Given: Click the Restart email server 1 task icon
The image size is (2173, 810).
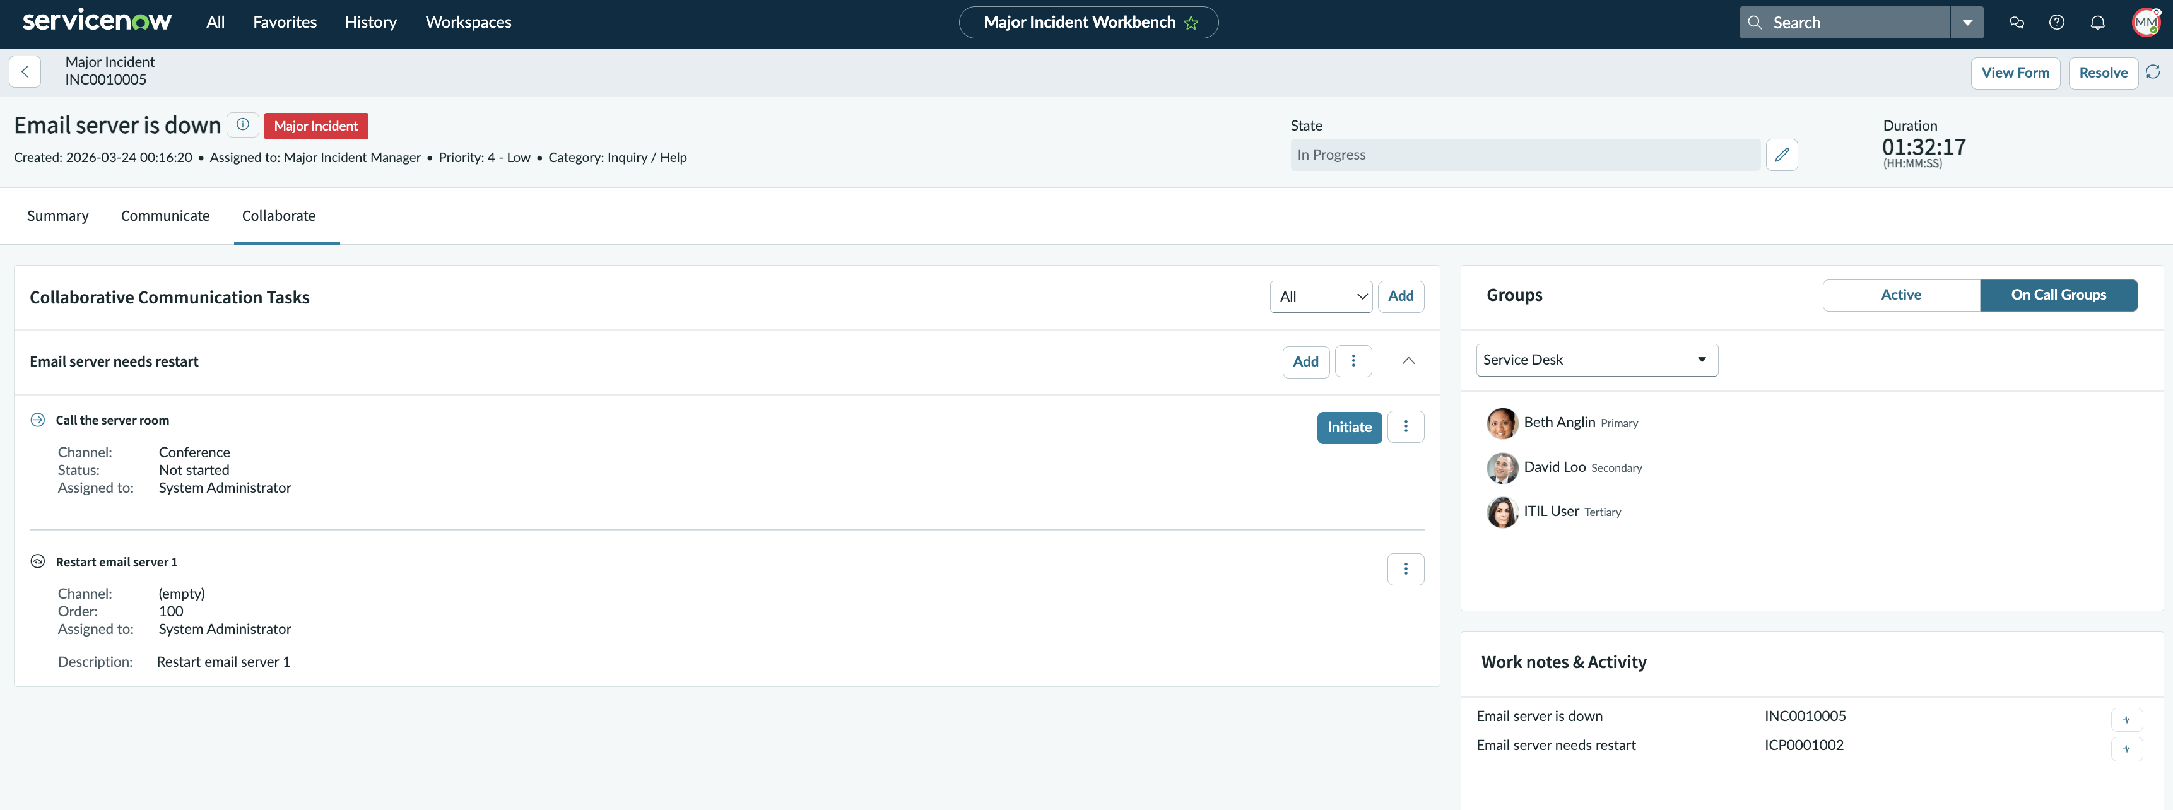Looking at the screenshot, I should (x=38, y=562).
